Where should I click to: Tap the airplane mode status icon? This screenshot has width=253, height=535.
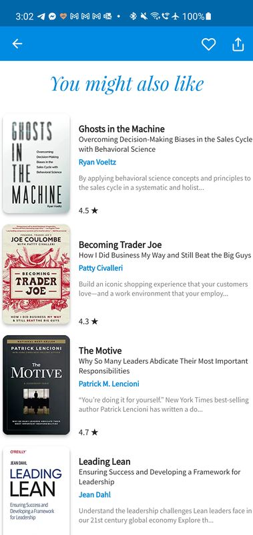[176, 16]
